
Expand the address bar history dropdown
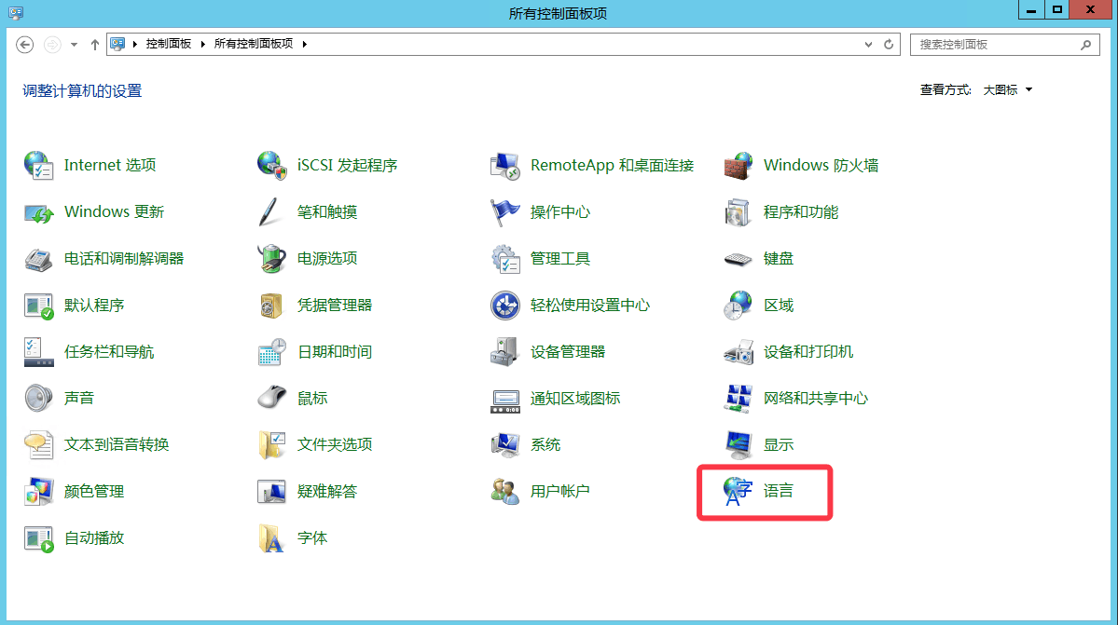click(x=868, y=44)
